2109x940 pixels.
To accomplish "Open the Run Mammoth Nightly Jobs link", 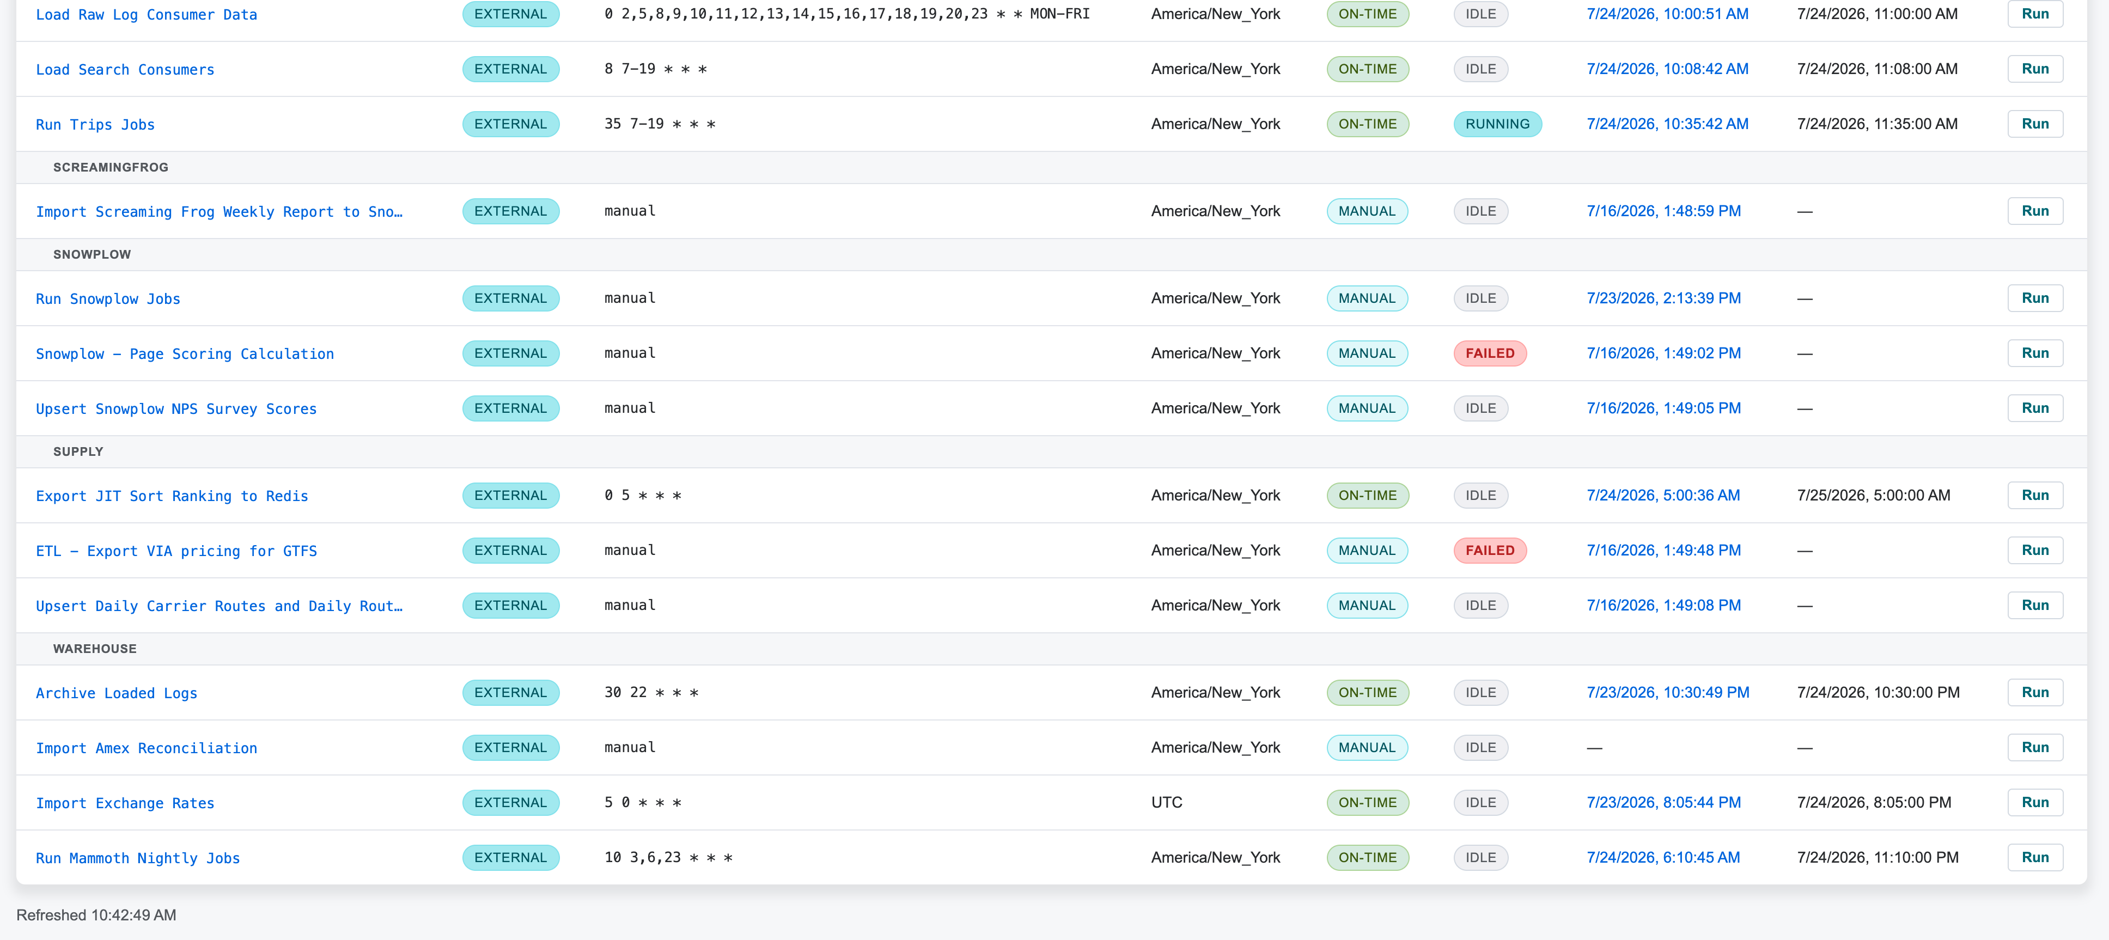I will click(138, 858).
